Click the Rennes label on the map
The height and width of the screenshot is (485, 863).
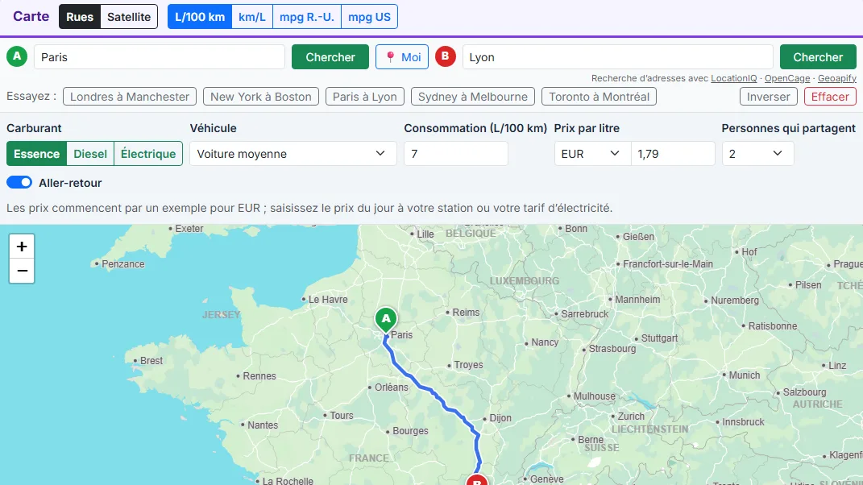point(259,376)
